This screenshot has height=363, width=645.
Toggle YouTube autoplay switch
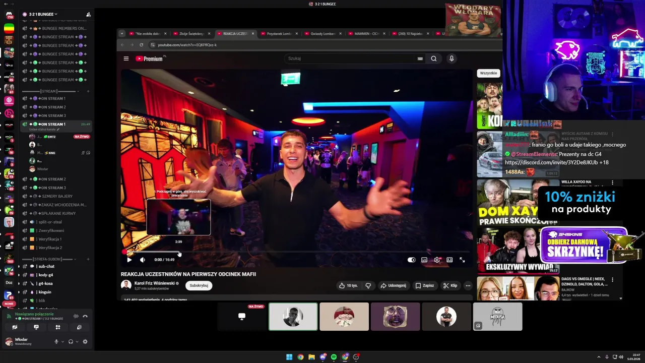pos(412,260)
